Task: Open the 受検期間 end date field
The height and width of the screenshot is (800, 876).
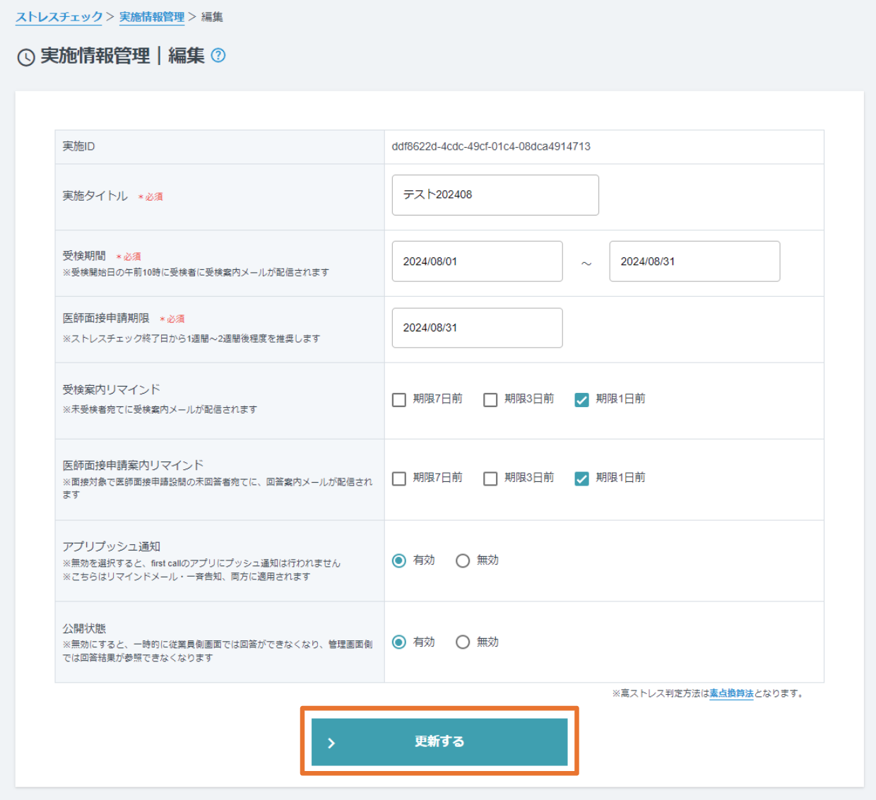Action: pyautogui.click(x=694, y=261)
